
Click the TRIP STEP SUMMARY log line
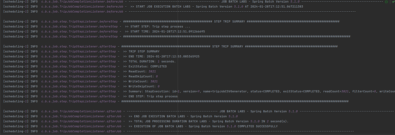click(x=81, y=51)
